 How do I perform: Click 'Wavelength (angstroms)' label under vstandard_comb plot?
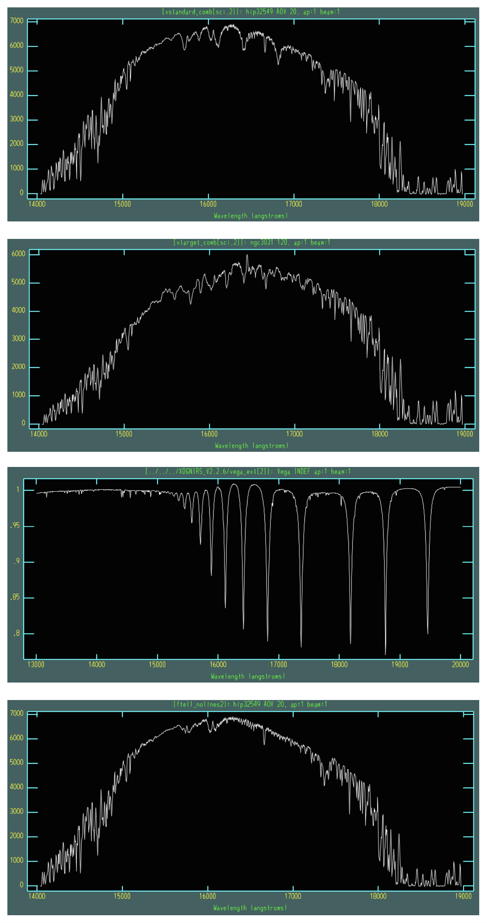tap(251, 216)
